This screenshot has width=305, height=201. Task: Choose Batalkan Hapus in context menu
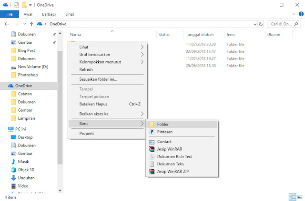(108, 104)
